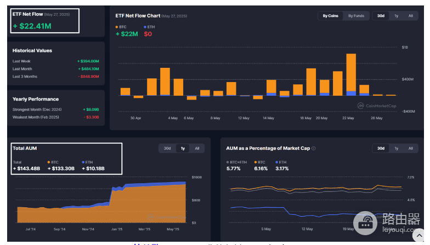Click the router logo icon in watermark
Screen dimensions: 430x245
pos(365,223)
